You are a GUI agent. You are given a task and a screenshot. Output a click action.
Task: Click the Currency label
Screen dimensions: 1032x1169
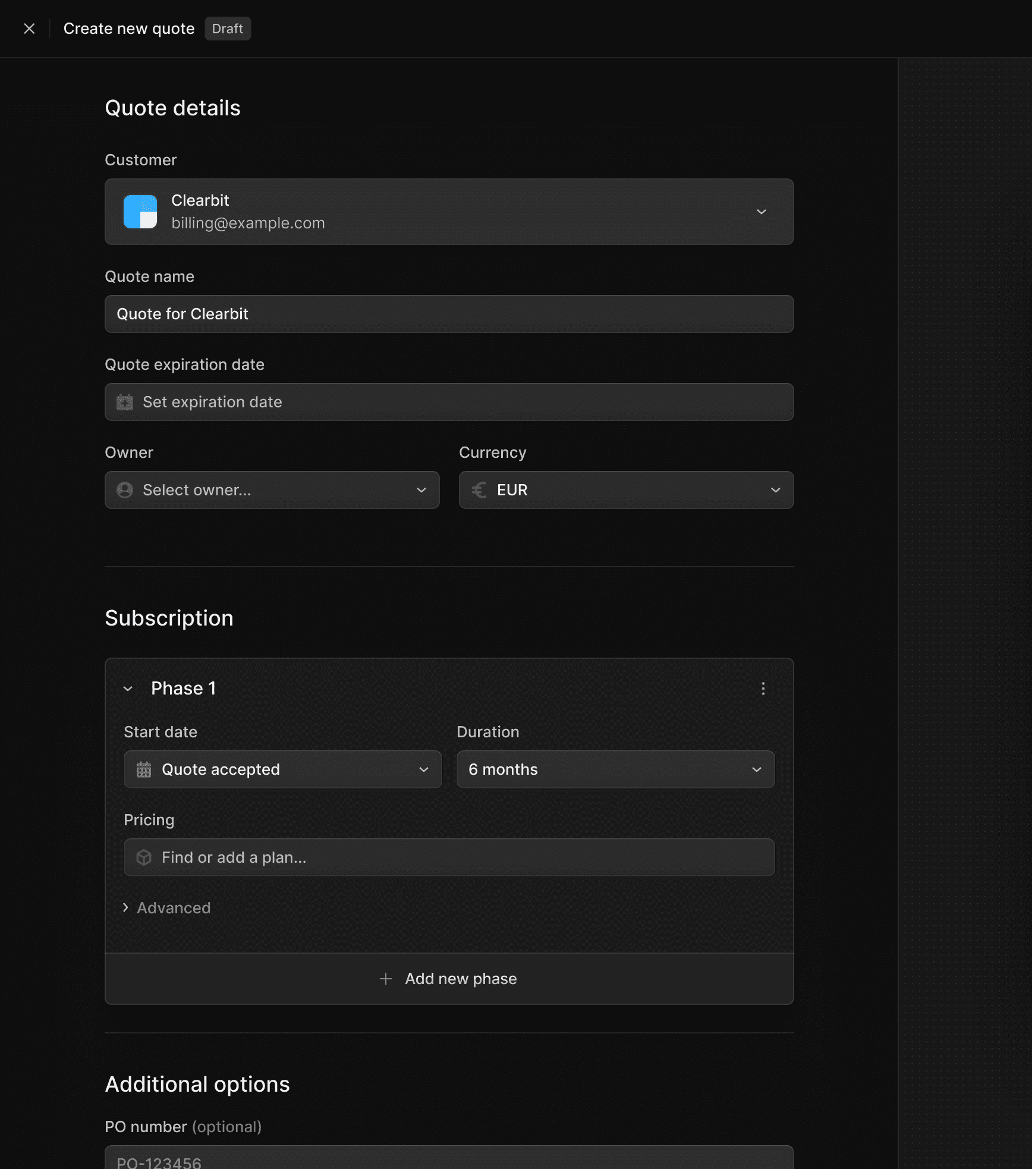[493, 452]
